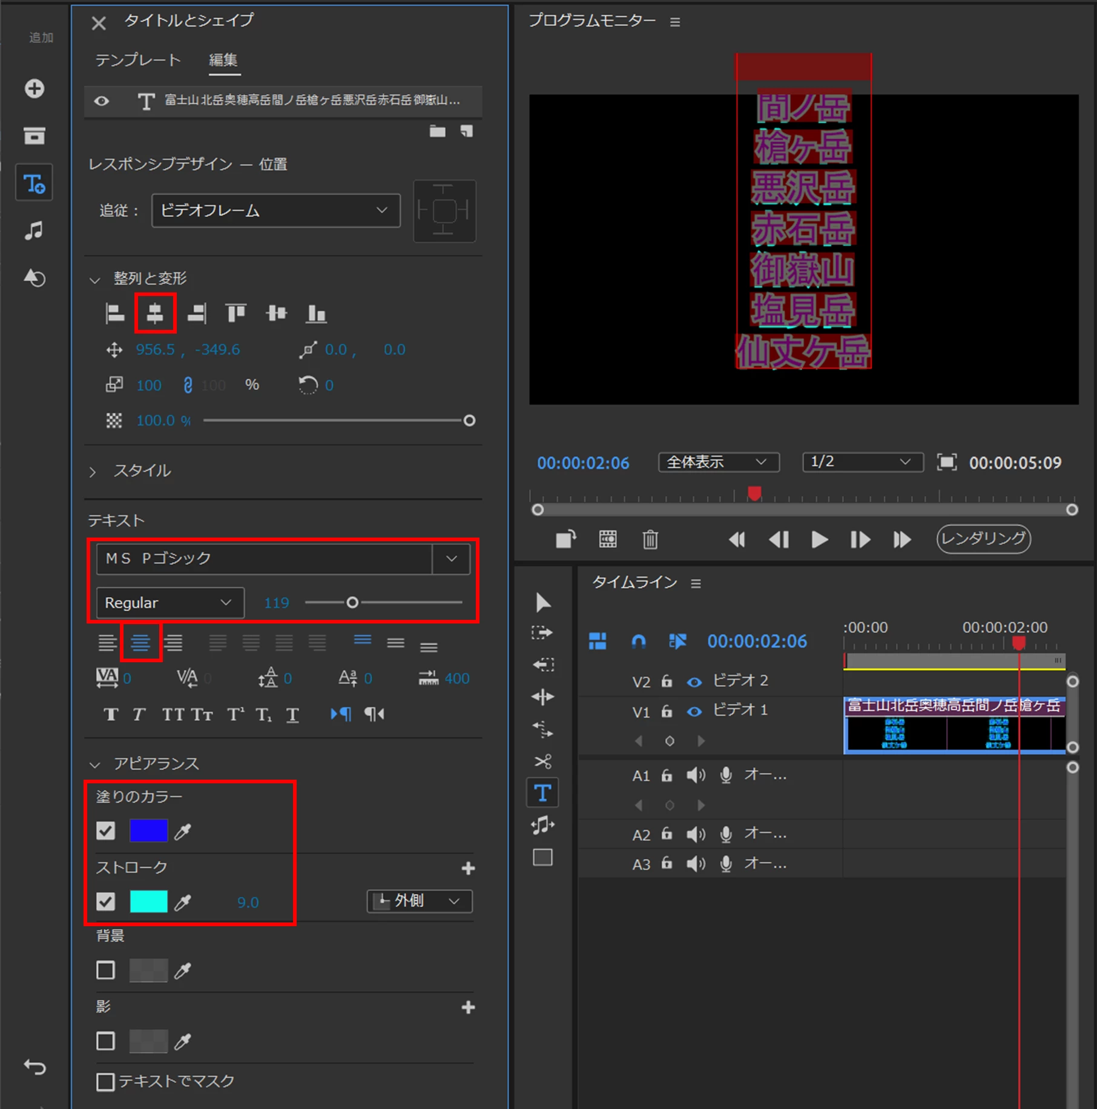Open the タイムライン panel menu
The width and height of the screenshot is (1097, 1109).
pyautogui.click(x=696, y=584)
